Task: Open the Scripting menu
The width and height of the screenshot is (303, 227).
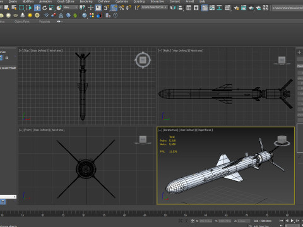Action: pos(139,1)
